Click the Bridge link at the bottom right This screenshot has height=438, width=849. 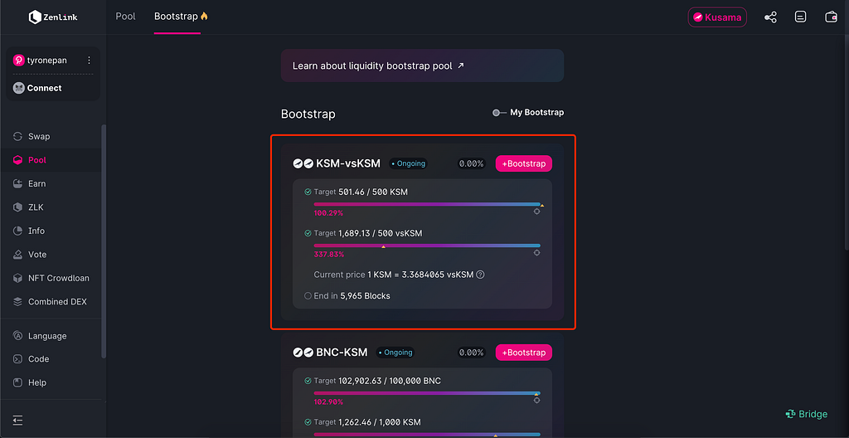806,414
